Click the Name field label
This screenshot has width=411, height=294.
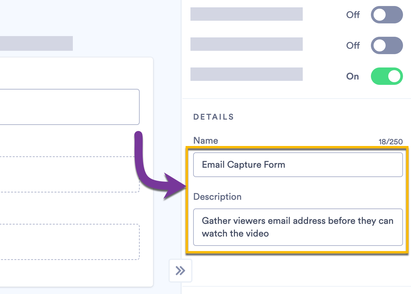[x=205, y=141]
